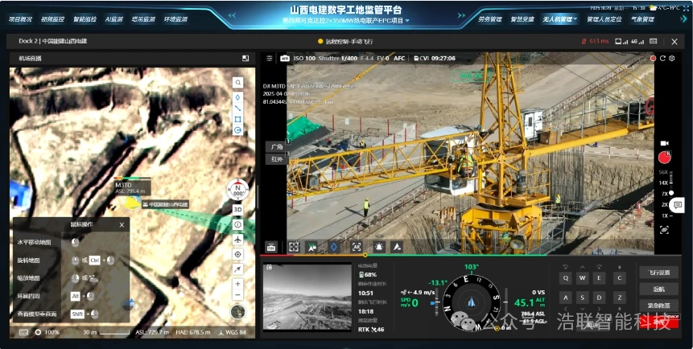Select the map rectangle area tool

pos(237,119)
